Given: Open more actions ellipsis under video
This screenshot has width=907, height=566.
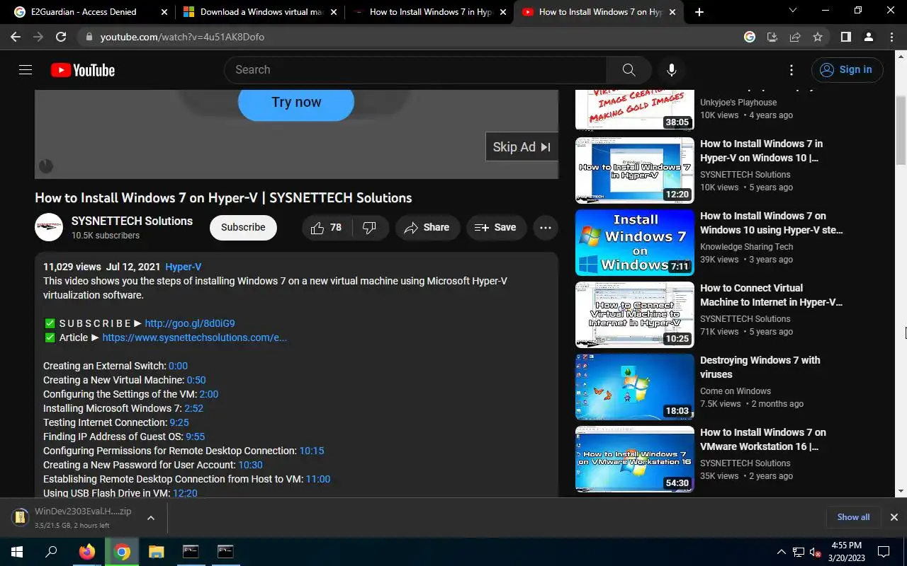Looking at the screenshot, I should tap(546, 227).
